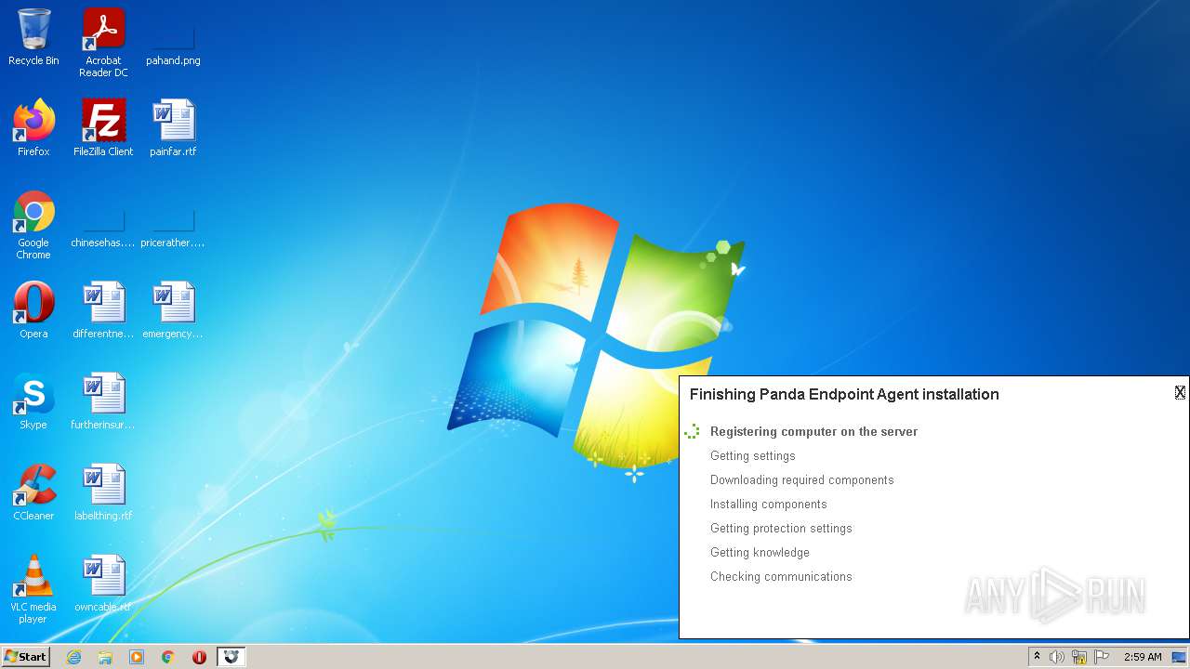
Task: Open the Recycle Bin desktop icon
Action: (x=33, y=37)
